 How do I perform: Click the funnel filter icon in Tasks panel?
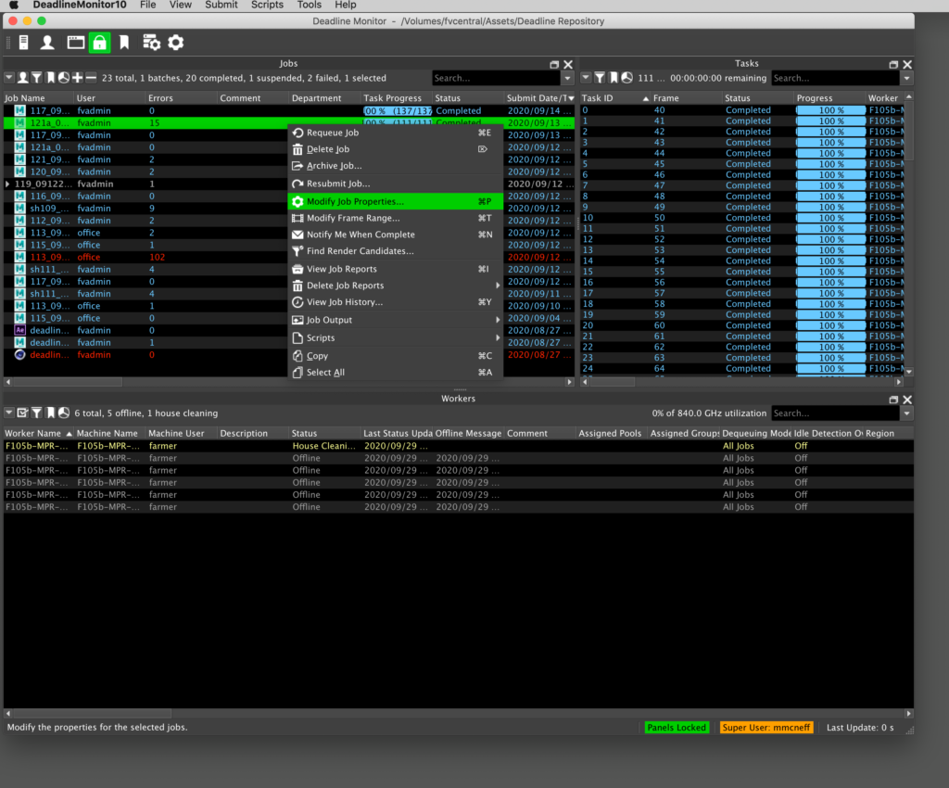[600, 78]
